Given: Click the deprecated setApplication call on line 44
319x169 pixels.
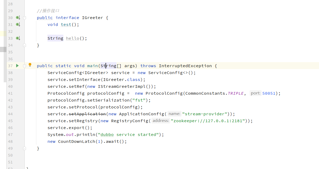Looking at the screenshot, I should tap(87, 114).
